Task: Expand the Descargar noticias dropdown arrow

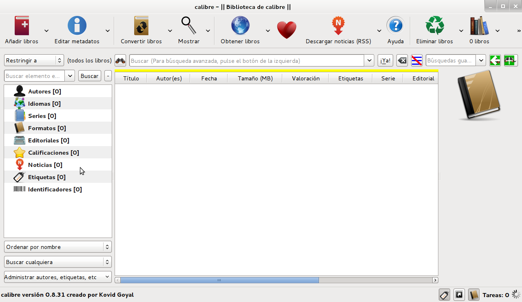Action: coord(379,31)
